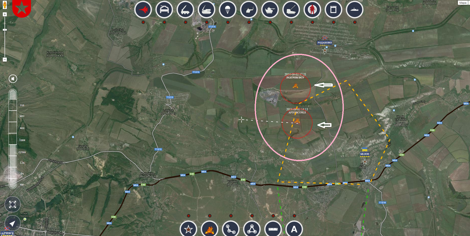Screen dimensions: 470x236
Task: Click the zoom in plus button
Action: click(5, 15)
